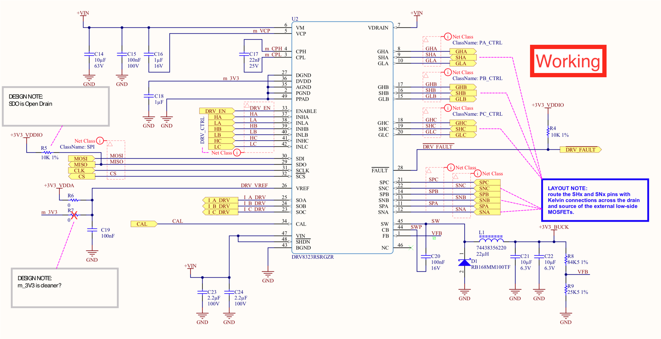
Task: Select CLK port
Action: (x=81, y=170)
